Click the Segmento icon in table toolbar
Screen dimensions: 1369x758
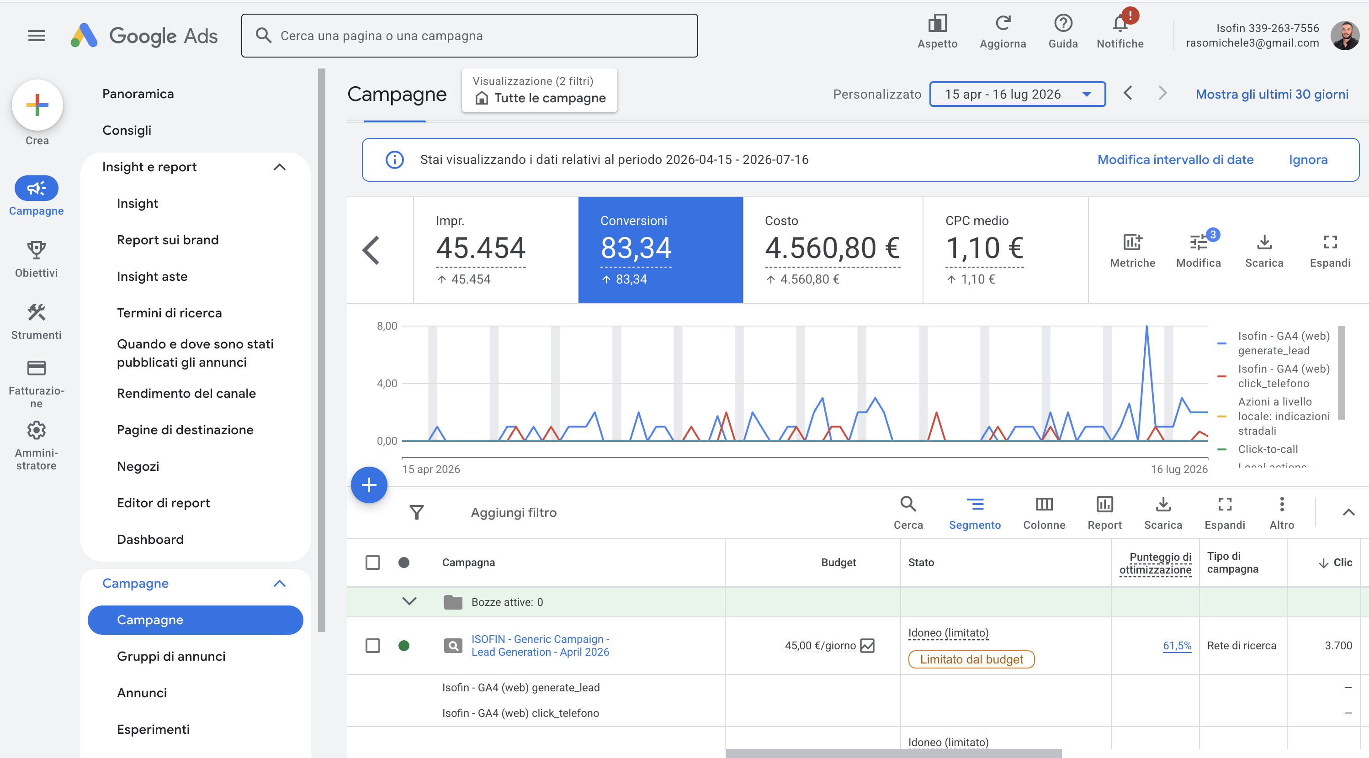pos(975,504)
